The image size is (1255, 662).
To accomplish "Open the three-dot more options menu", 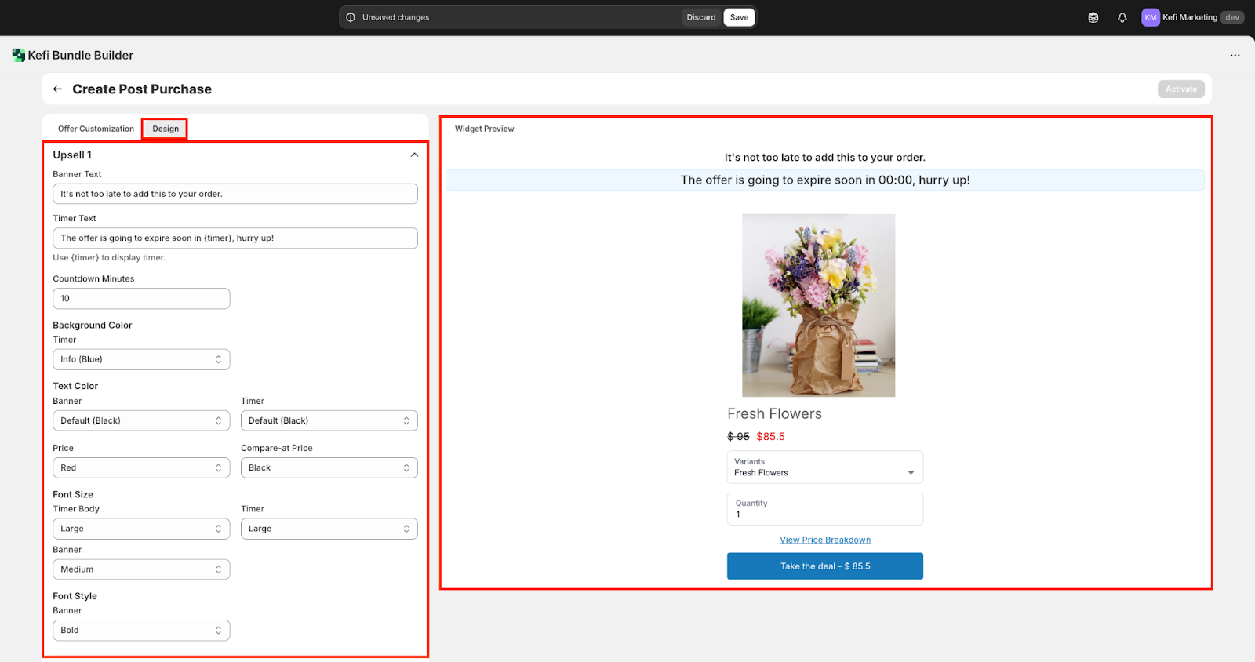I will [x=1235, y=56].
